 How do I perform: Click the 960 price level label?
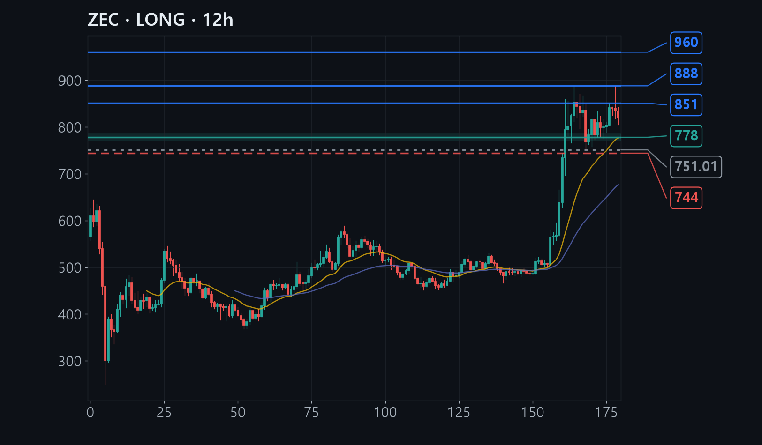[x=686, y=43]
